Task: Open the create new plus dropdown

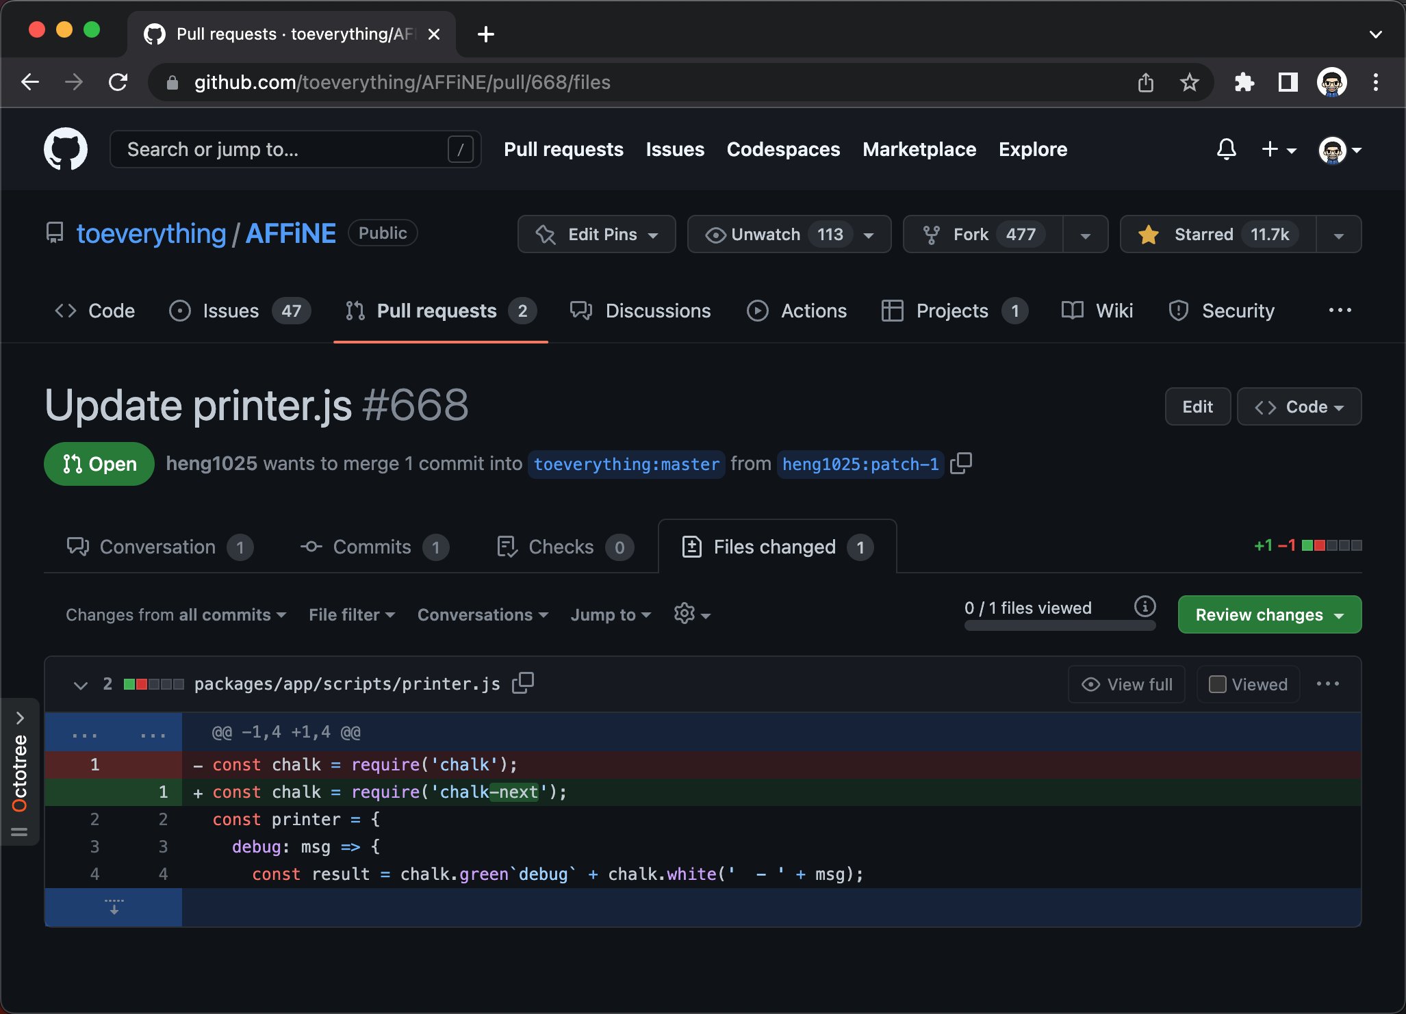Action: pos(1279,149)
